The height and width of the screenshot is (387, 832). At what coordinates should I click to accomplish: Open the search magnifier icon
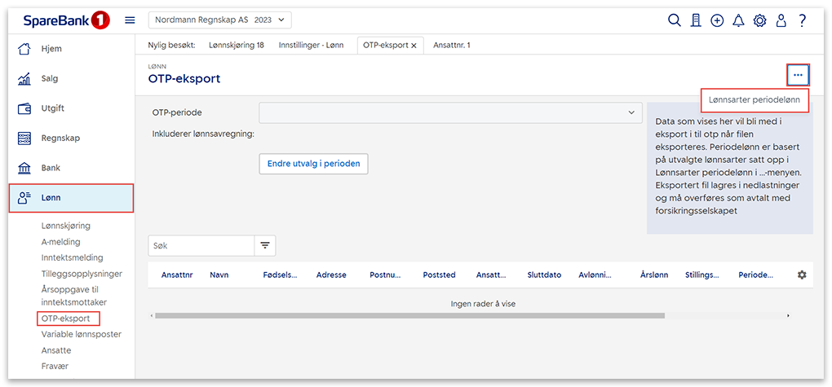coord(675,20)
